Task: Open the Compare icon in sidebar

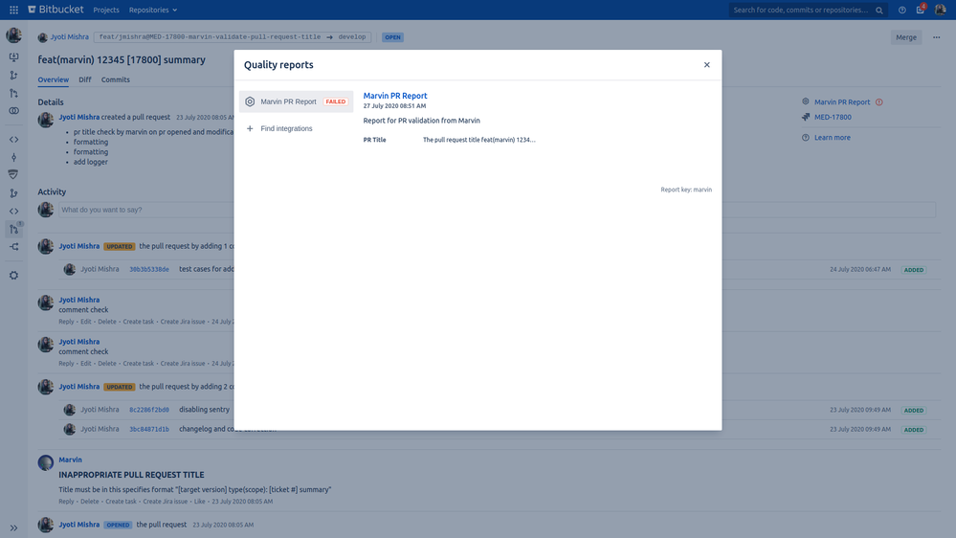Action: click(13, 111)
